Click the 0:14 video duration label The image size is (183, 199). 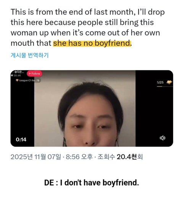pyautogui.click(x=21, y=139)
